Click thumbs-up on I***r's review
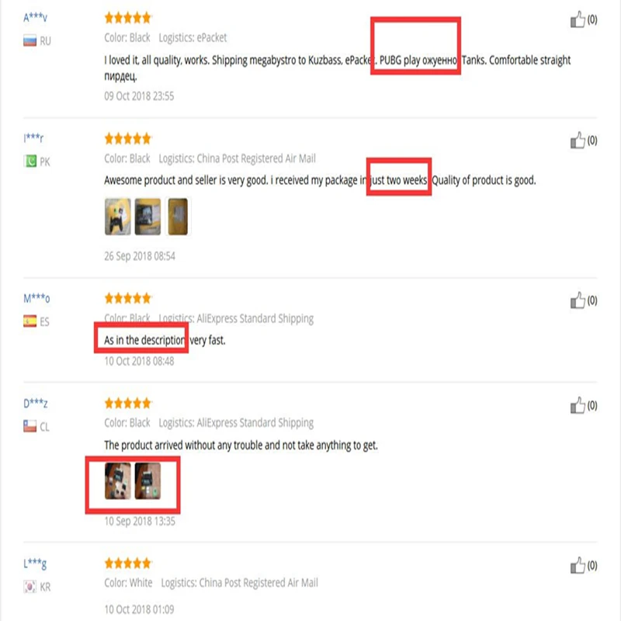This screenshot has width=621, height=621. [578, 141]
